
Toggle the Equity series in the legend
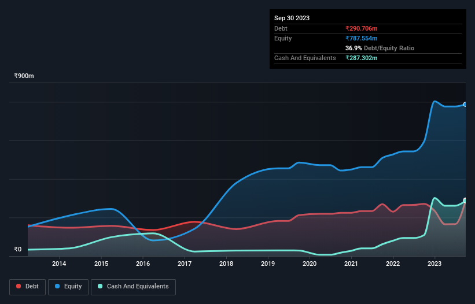[68, 286]
